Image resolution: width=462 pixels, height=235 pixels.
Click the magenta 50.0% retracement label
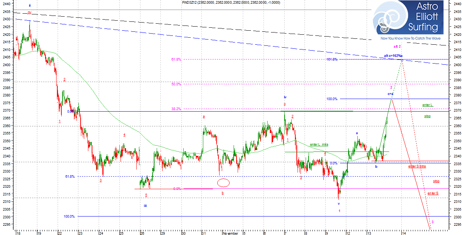point(176,84)
